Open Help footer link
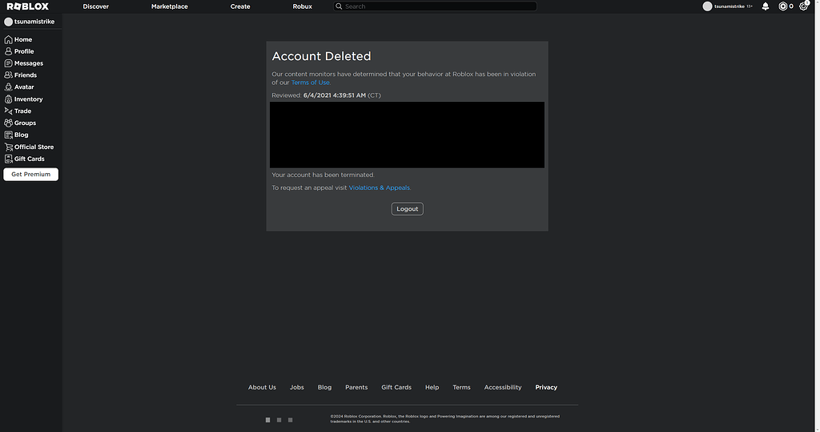820x432 pixels. pos(432,387)
